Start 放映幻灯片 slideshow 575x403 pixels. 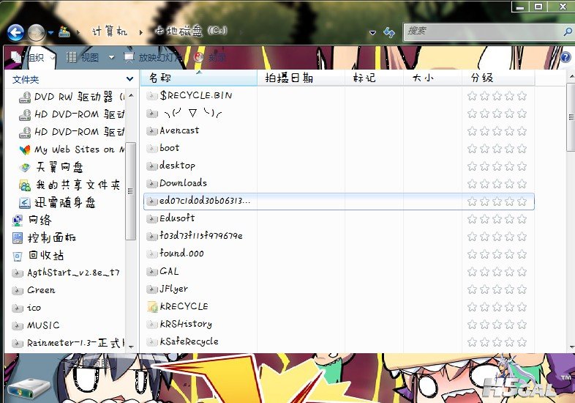pos(154,57)
